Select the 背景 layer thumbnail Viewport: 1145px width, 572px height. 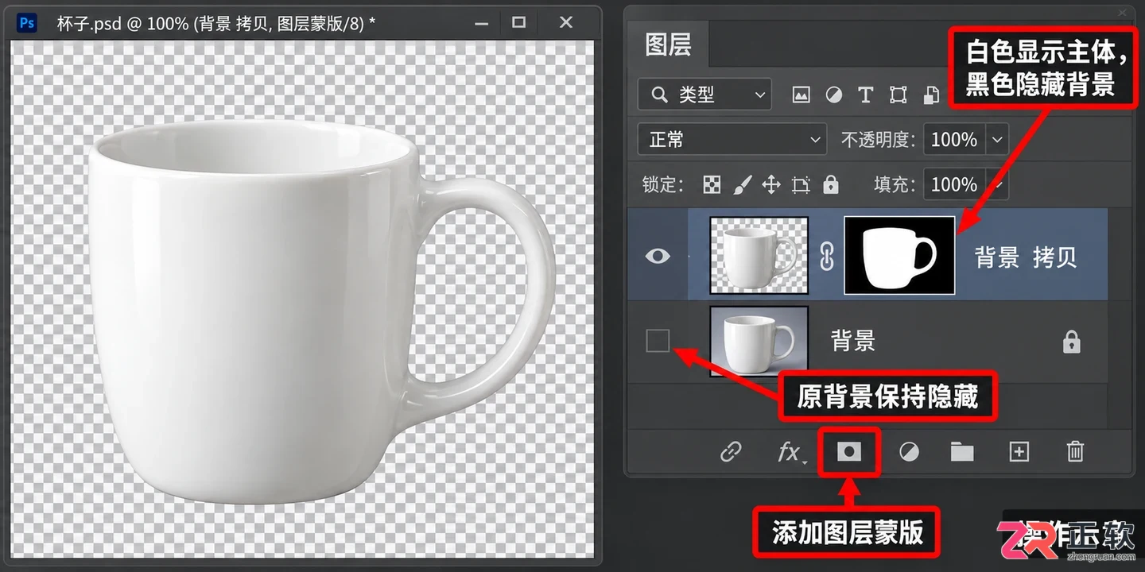(759, 342)
